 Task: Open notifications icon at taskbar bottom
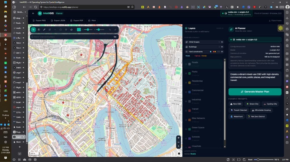tap(6, 158)
